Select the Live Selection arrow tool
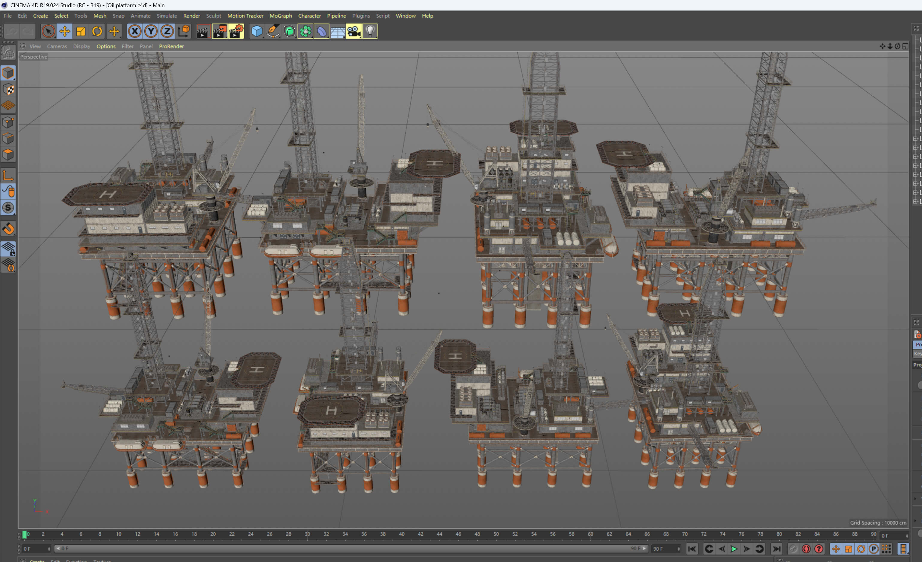 (48, 31)
